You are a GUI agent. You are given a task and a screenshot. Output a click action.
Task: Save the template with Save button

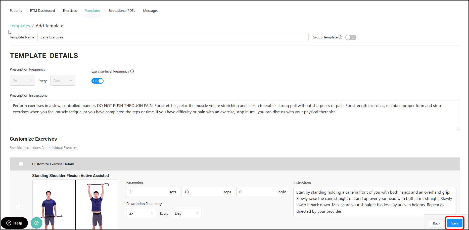[x=454, y=223]
